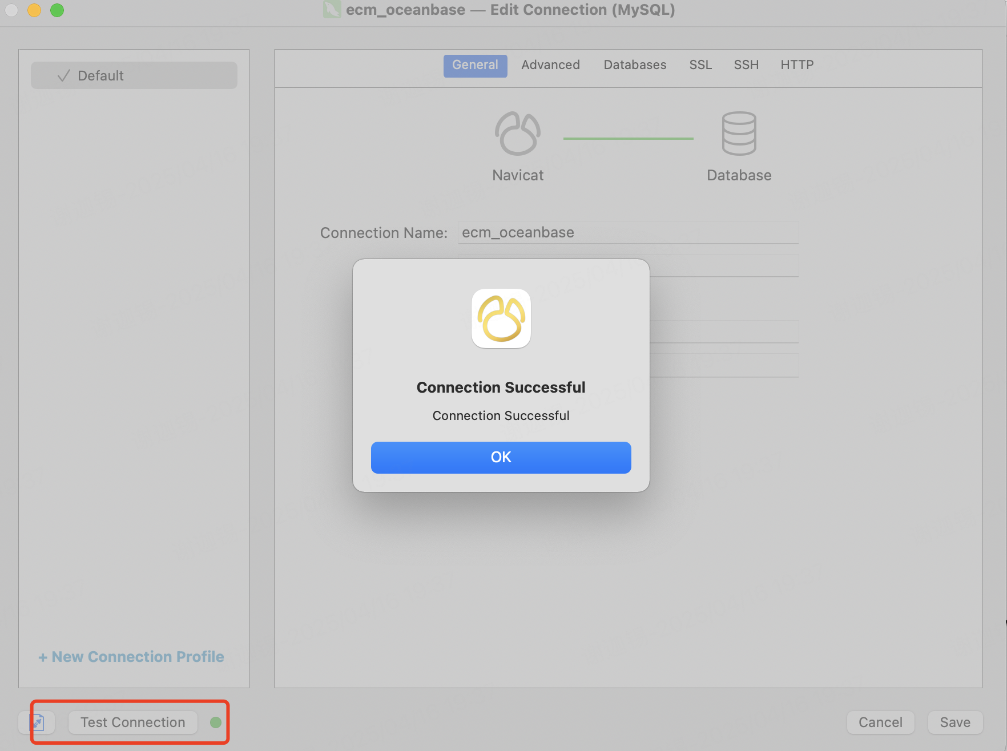1007x751 pixels.
Task: Select the Default connection profile
Action: point(134,75)
